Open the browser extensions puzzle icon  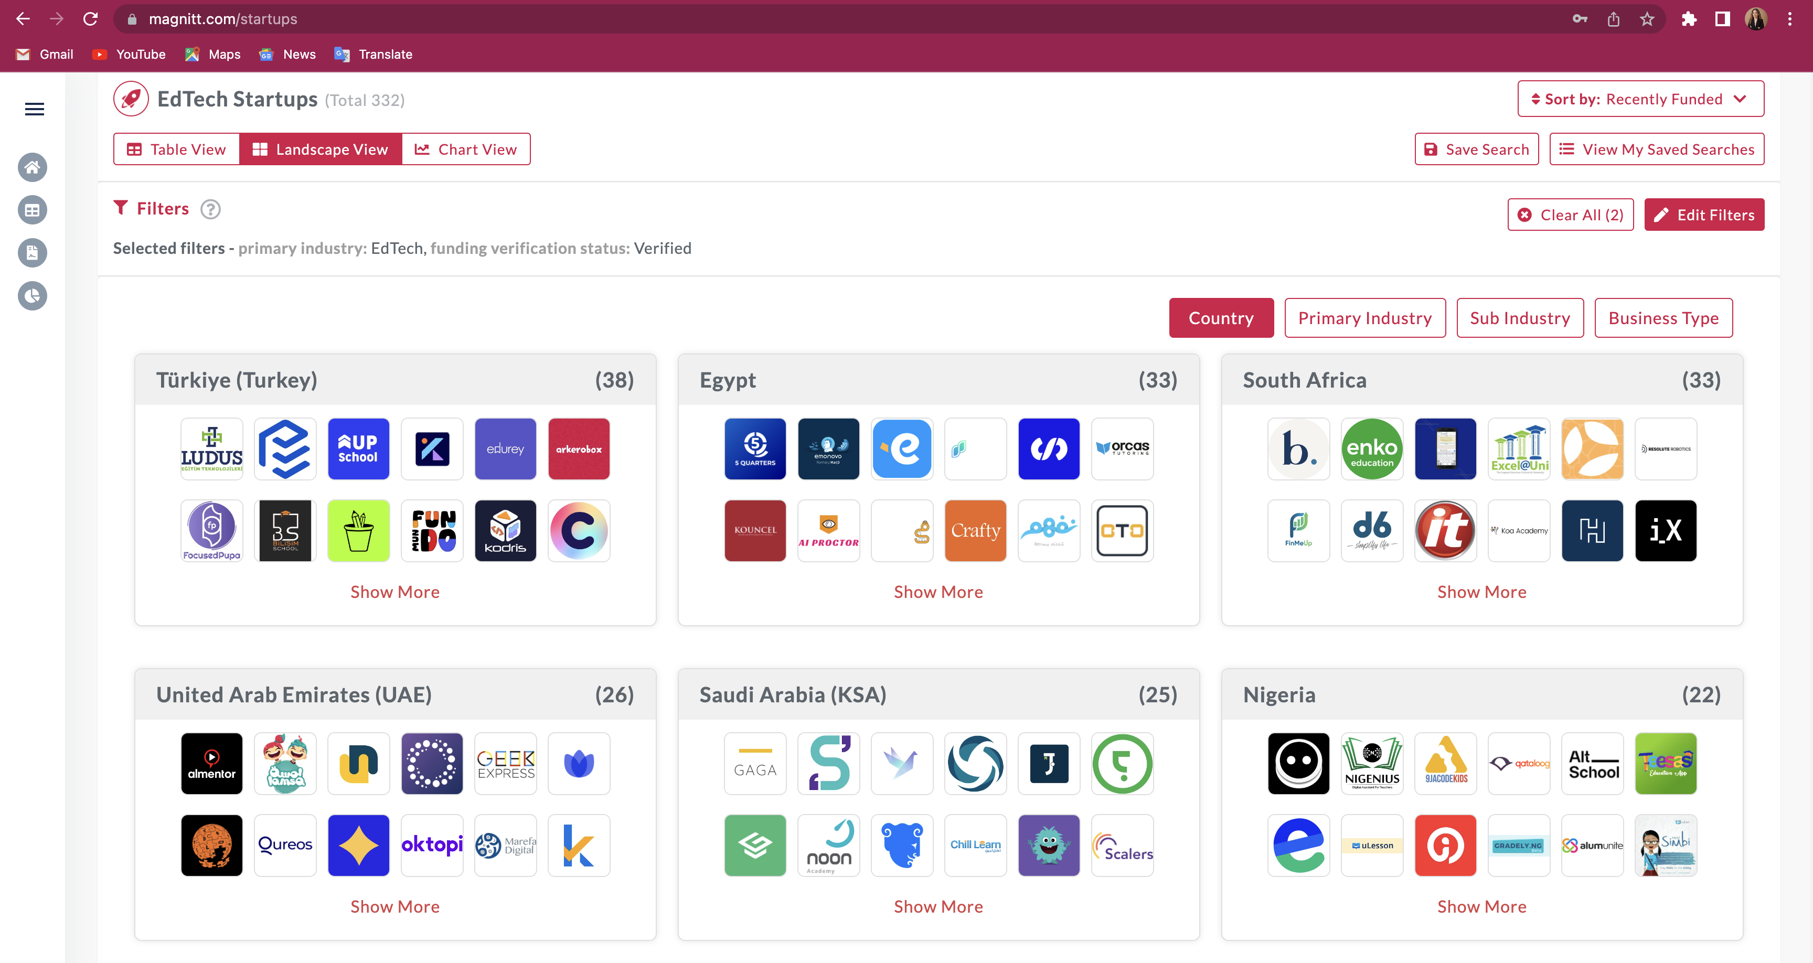pos(1689,19)
